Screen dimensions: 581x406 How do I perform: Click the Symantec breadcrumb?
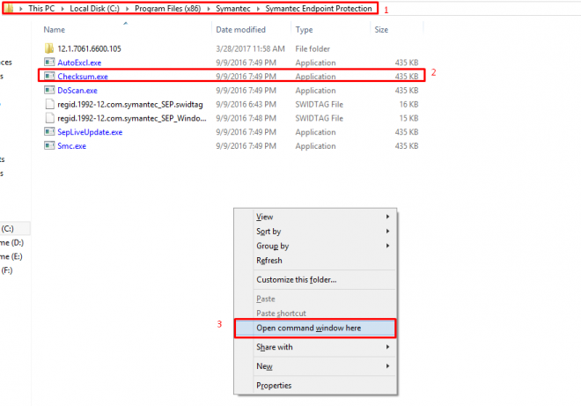pos(233,9)
